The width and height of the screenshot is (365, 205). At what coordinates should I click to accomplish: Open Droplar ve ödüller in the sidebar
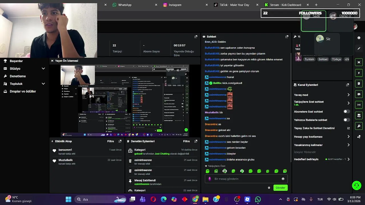[x=23, y=91]
